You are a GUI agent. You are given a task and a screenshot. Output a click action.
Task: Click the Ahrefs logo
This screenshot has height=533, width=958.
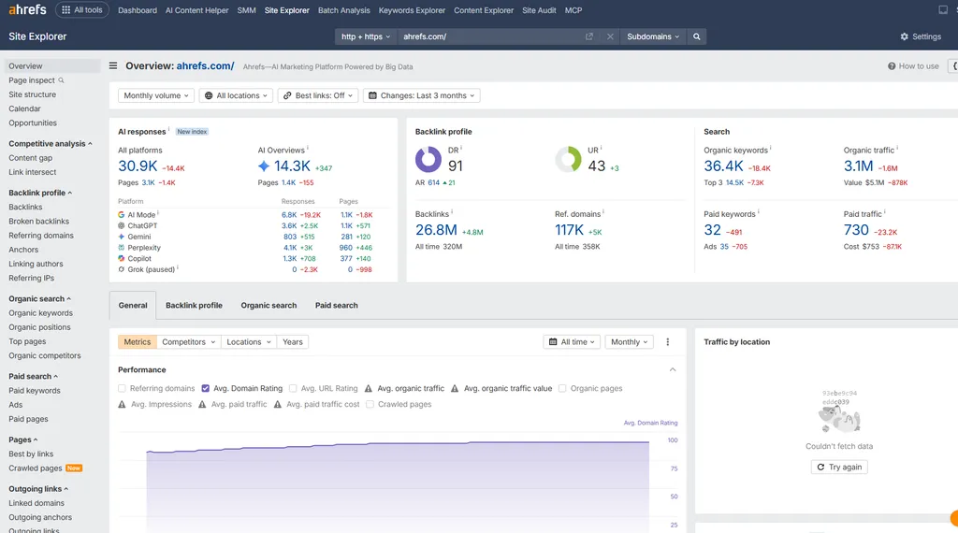(27, 9)
